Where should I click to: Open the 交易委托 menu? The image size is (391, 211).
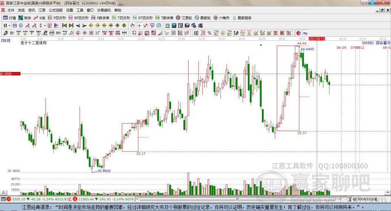(x=104, y=10)
